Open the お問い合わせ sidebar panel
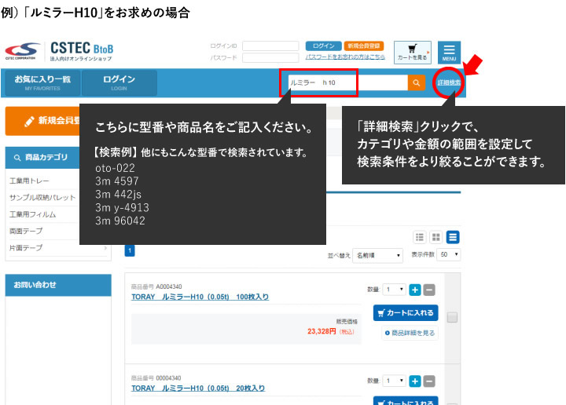This screenshot has width=566, height=405. (58, 285)
